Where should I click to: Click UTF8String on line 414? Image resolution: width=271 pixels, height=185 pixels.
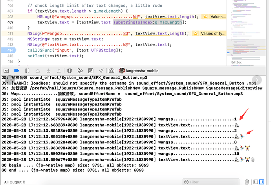coord(103,50)
